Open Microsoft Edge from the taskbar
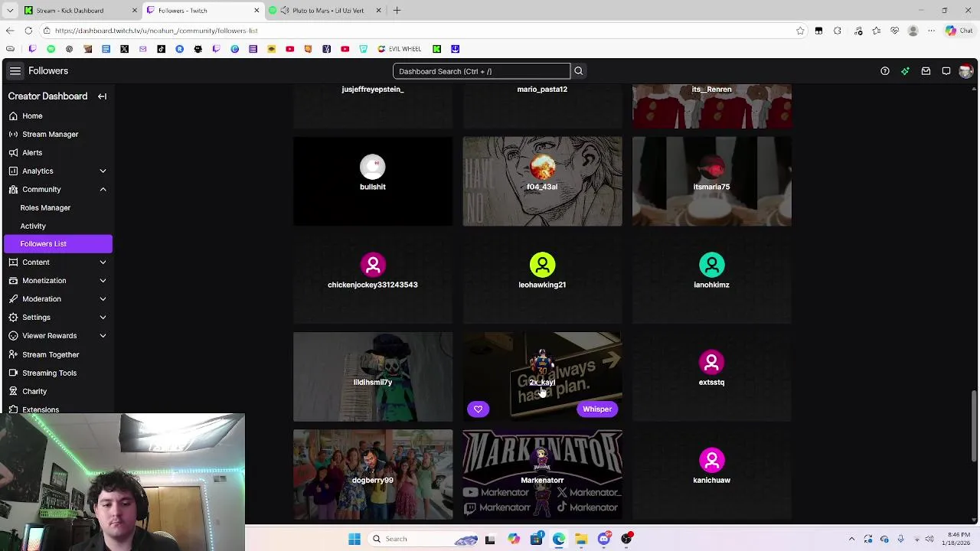Image resolution: width=980 pixels, height=551 pixels. click(x=559, y=539)
